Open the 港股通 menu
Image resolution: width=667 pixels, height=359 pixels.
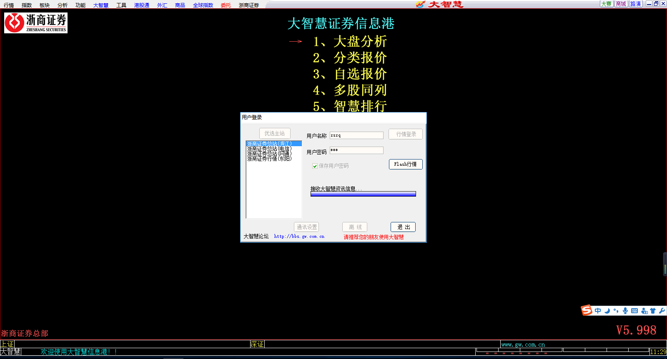point(142,5)
